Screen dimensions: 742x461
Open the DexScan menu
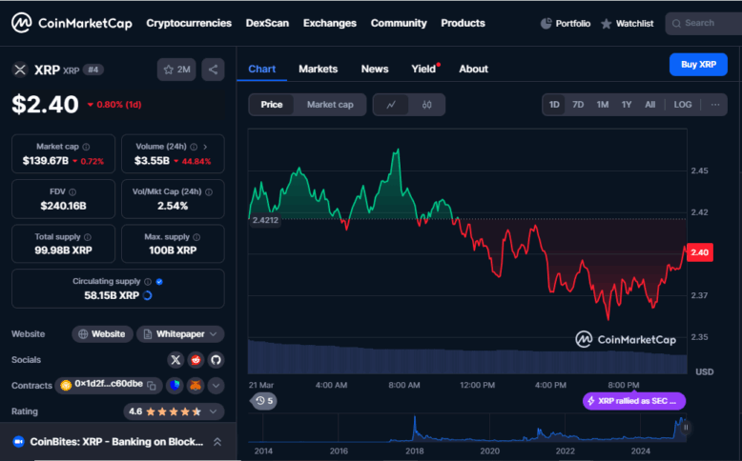[x=267, y=23]
